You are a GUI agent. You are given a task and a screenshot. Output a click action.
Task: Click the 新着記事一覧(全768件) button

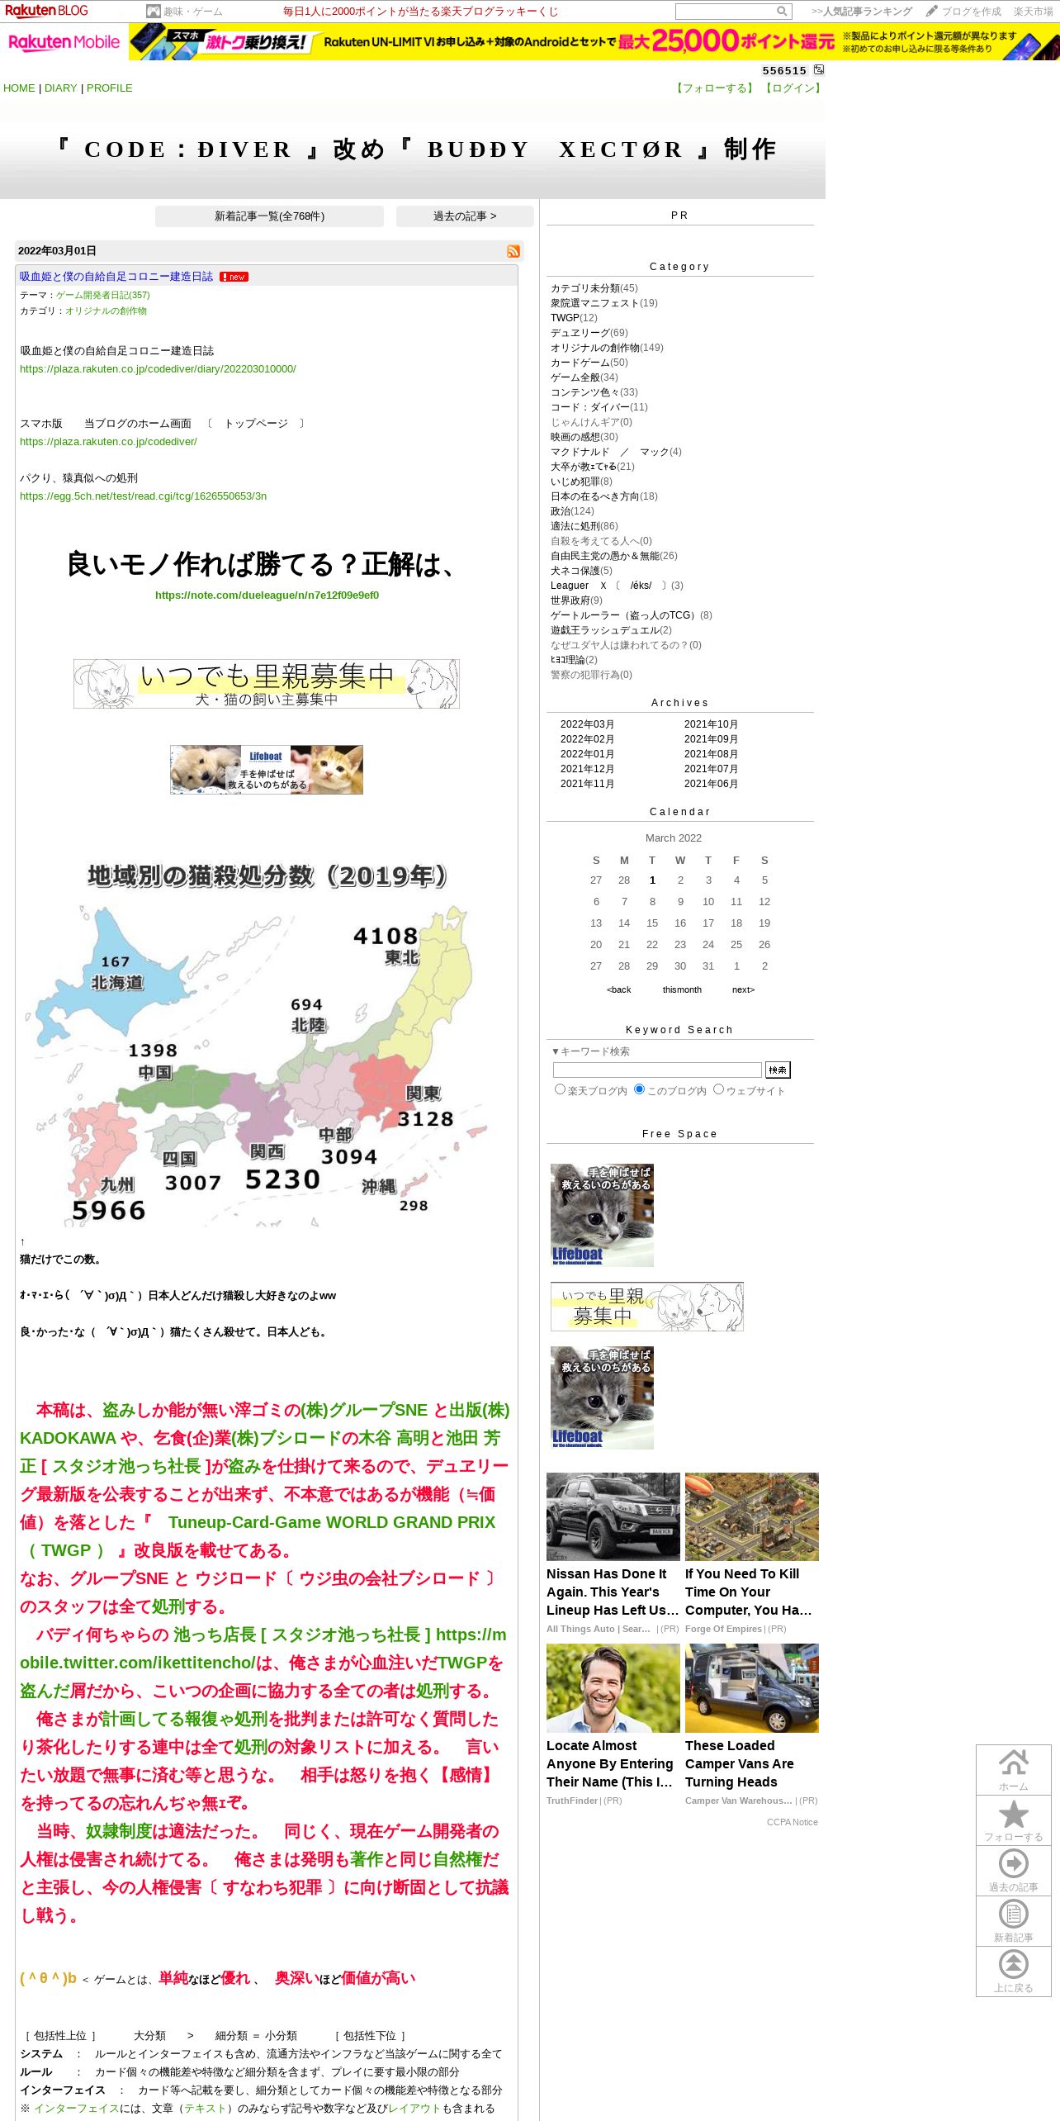[x=269, y=216]
